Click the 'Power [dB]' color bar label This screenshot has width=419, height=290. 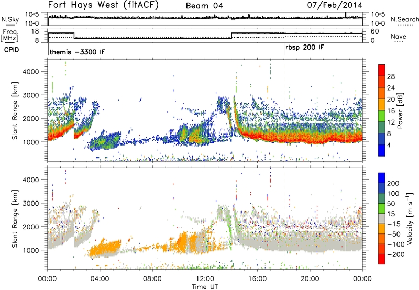point(400,110)
